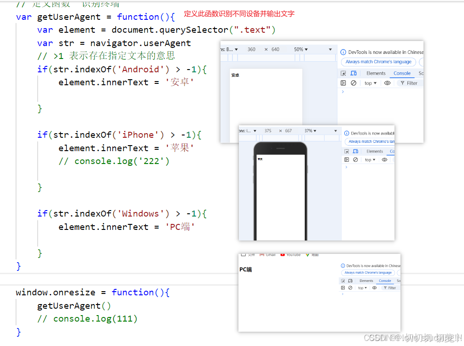Click red annotation 定义此函数识别不同设备并输出文字
The height and width of the screenshot is (346, 464).
pos(239,14)
